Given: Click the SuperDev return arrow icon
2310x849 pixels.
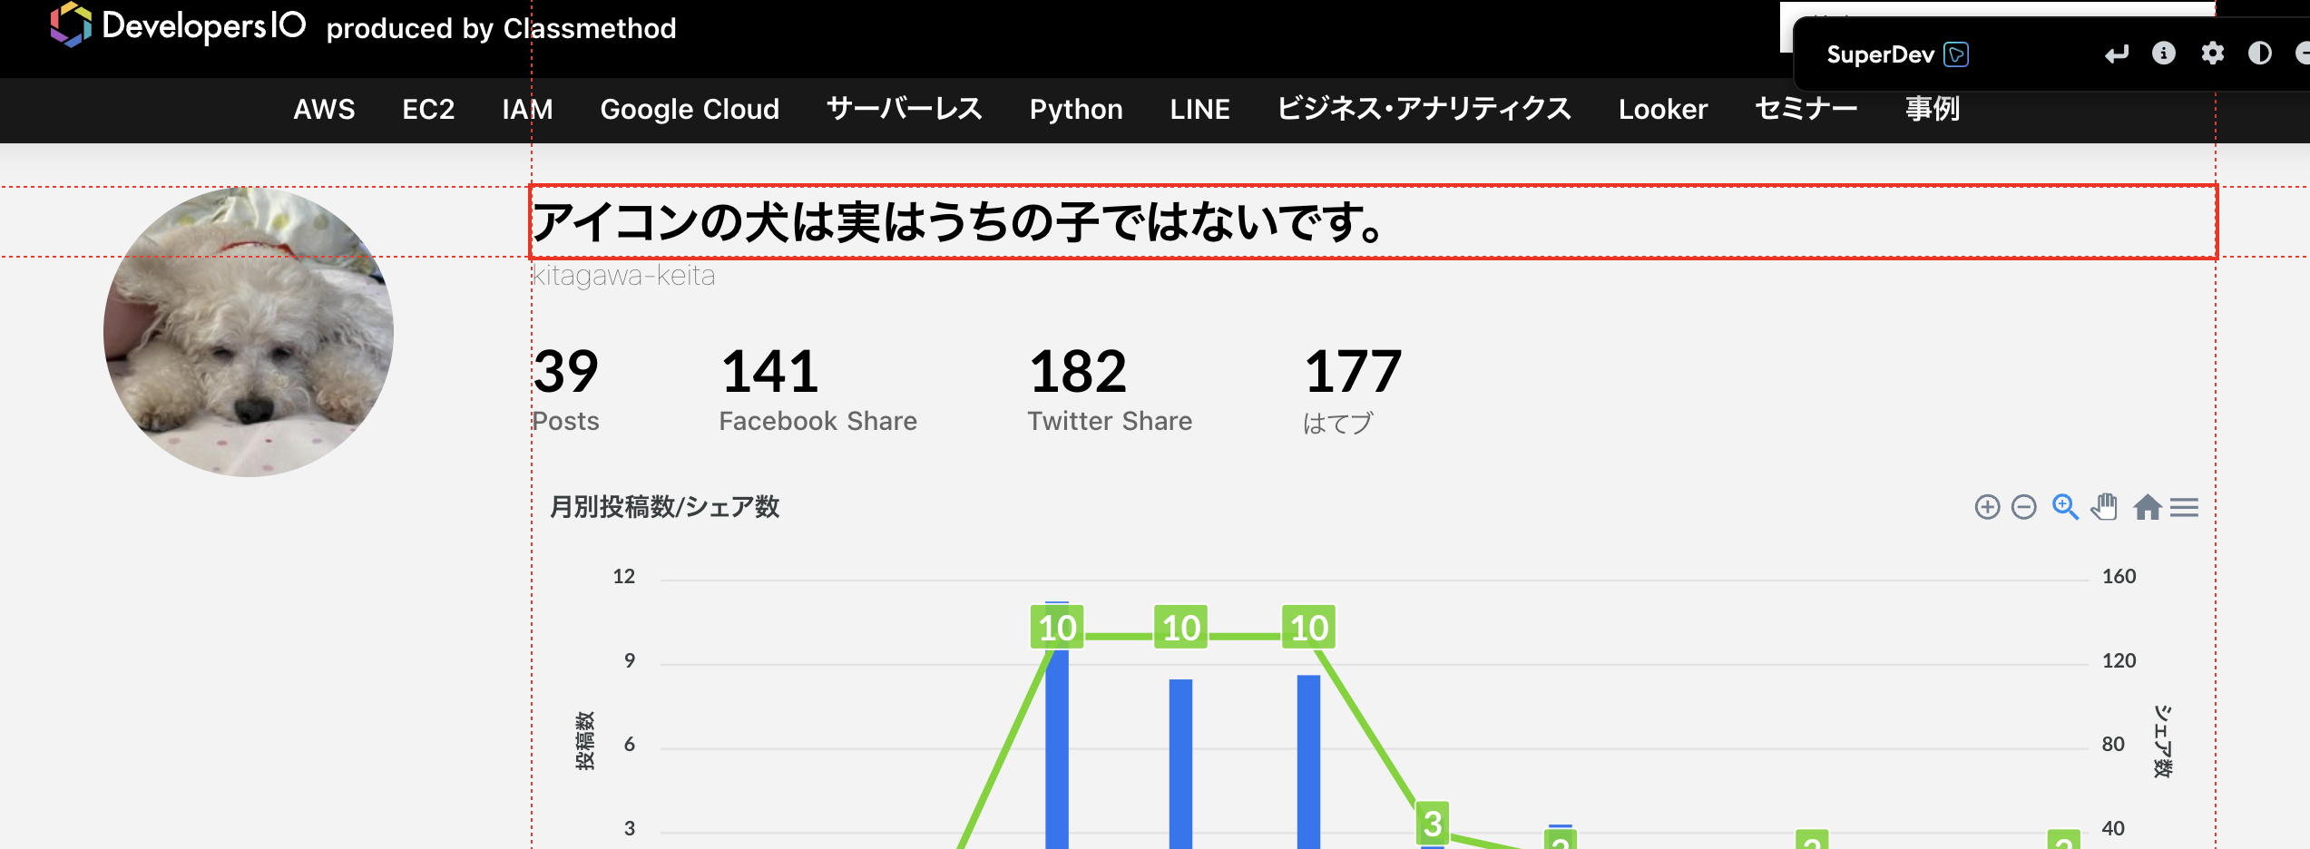Looking at the screenshot, I should (2116, 54).
